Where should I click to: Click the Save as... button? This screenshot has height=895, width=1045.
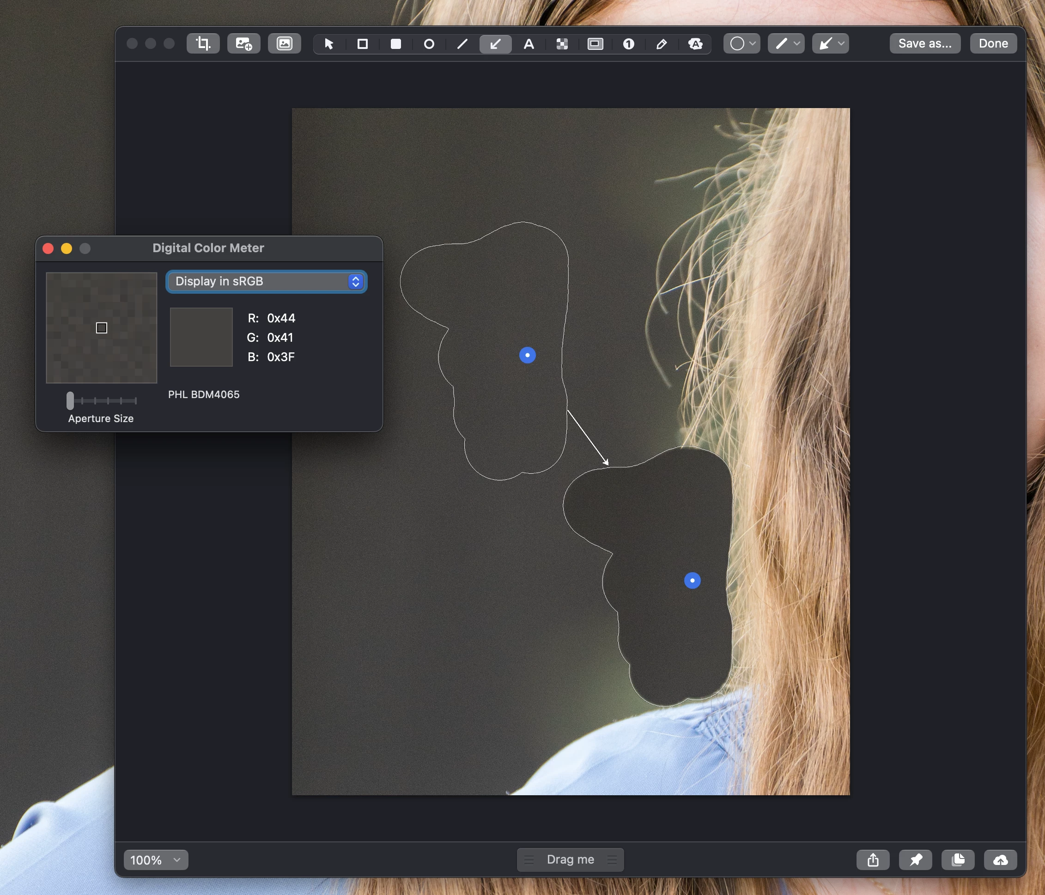[x=924, y=44]
